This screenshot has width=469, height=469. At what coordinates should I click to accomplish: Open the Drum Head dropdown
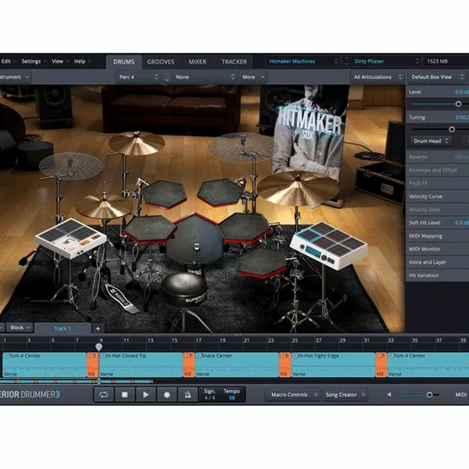pos(431,141)
